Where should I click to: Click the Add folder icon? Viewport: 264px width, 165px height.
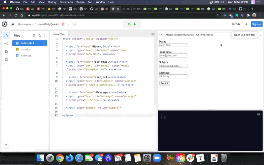pos(40,36)
